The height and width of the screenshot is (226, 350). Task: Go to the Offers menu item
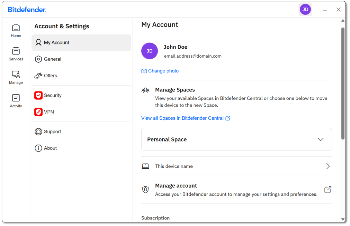tap(50, 76)
